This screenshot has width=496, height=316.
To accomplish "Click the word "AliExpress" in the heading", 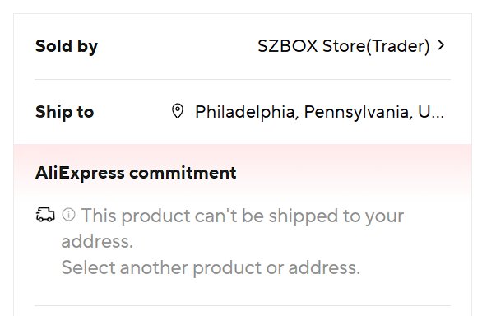I will pos(80,174).
